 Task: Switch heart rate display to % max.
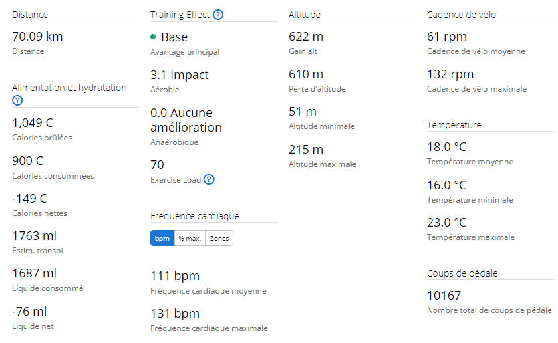[190, 238]
